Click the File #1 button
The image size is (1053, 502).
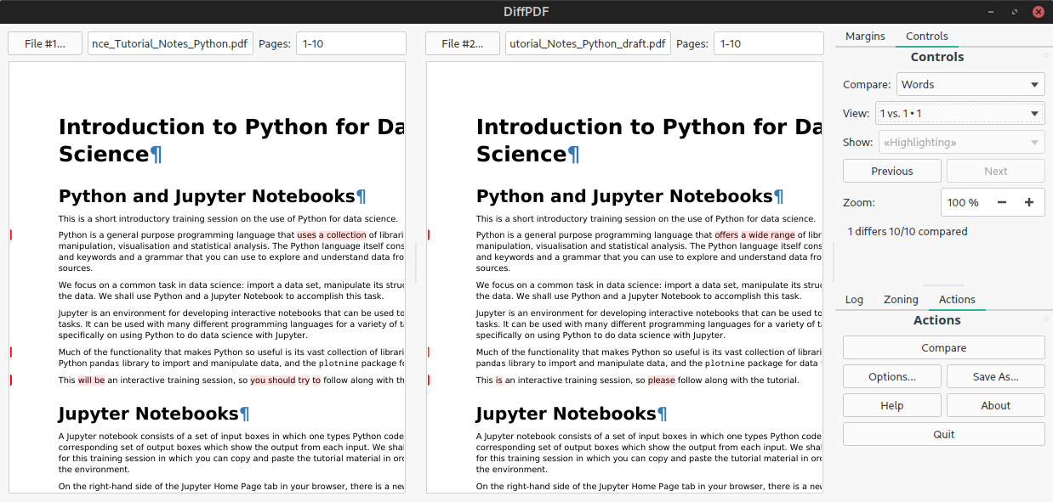click(44, 42)
